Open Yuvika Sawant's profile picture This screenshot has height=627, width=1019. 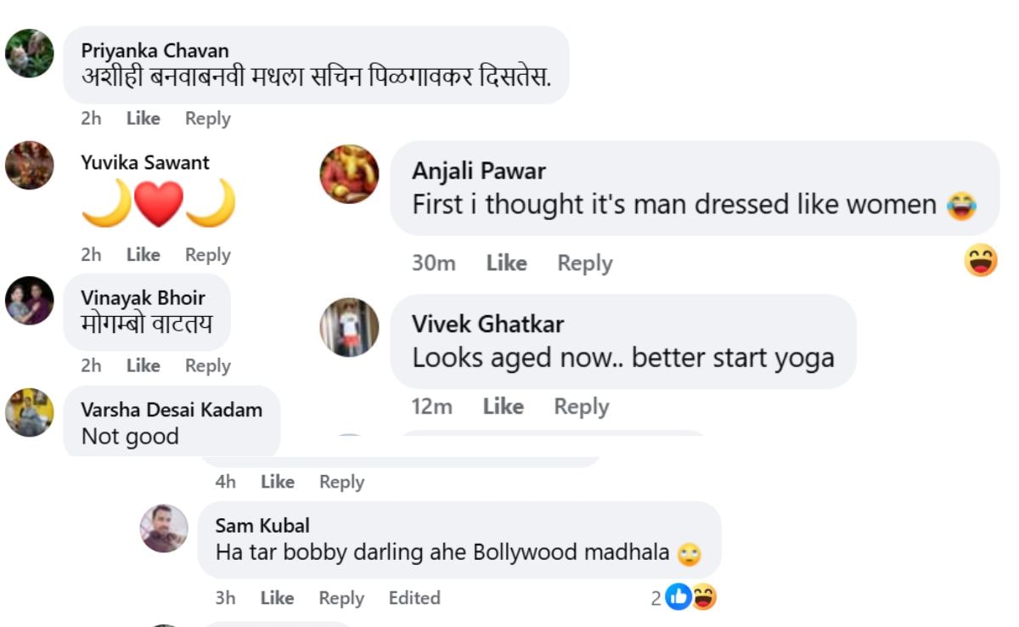pyautogui.click(x=30, y=166)
